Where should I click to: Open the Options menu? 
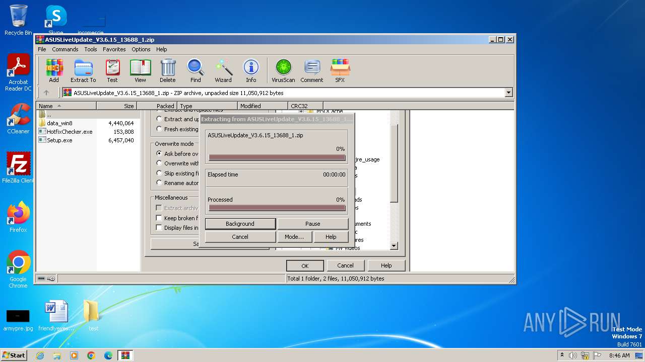point(141,49)
